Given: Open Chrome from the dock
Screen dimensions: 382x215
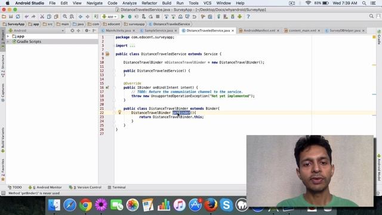Looking at the screenshot, I should pyautogui.click(x=85, y=205).
